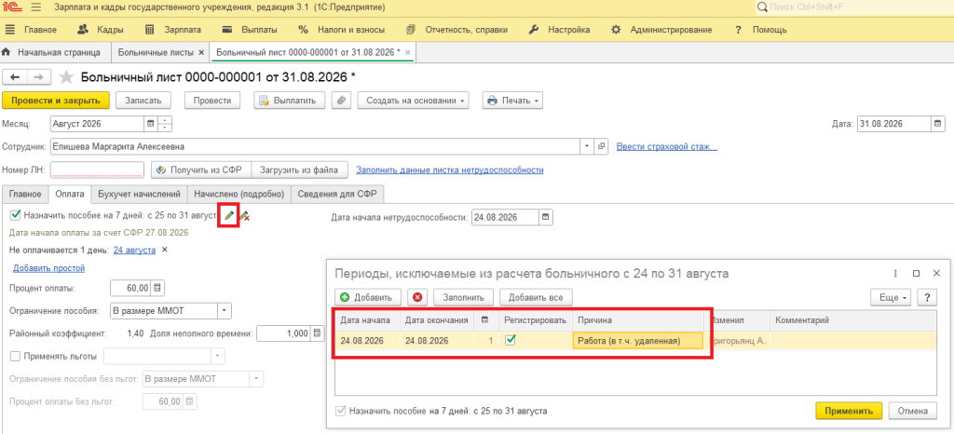954x434 pixels.
Task: Close the Больничные листы tab
Action: 201,53
